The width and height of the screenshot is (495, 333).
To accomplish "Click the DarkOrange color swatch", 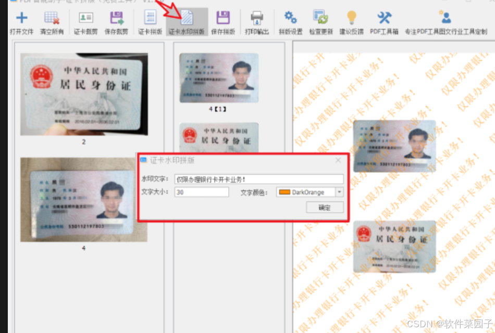I will click(x=284, y=192).
